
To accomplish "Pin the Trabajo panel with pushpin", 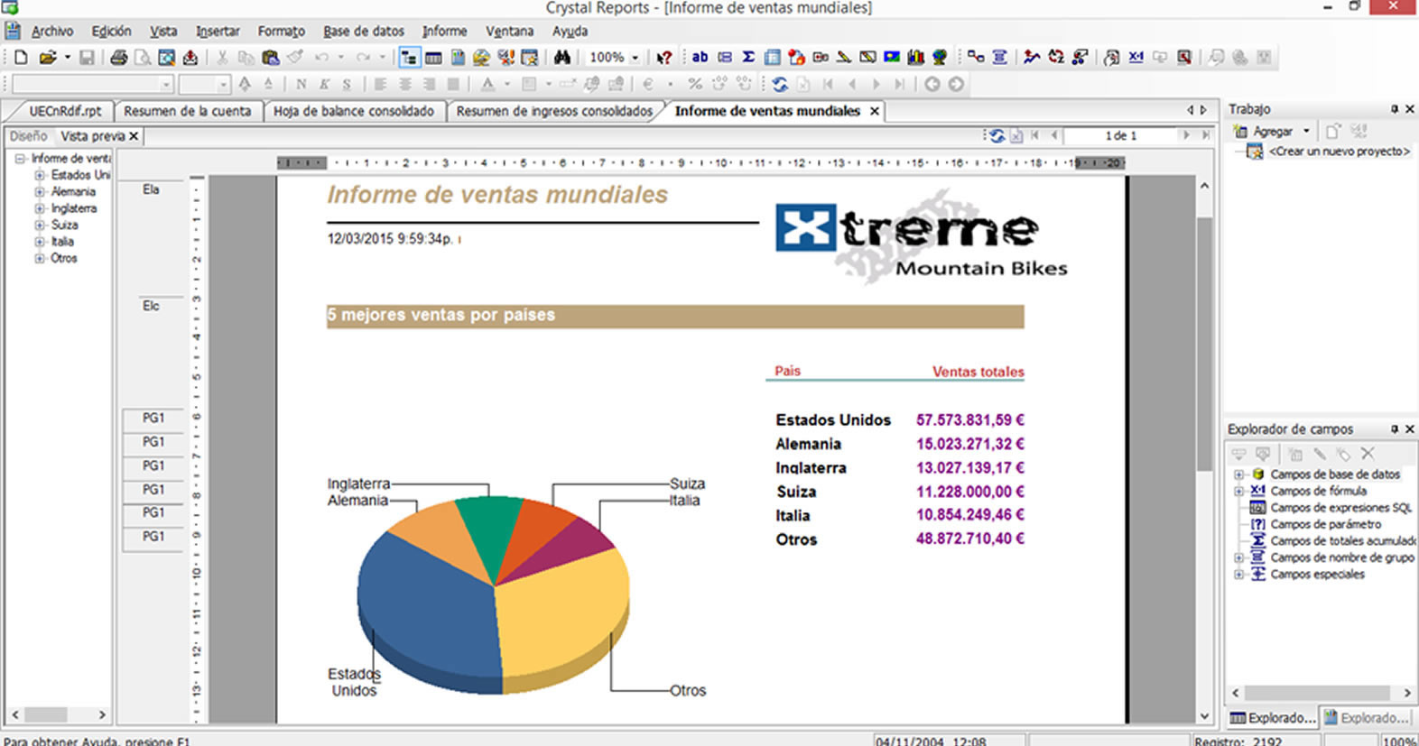I will click(1394, 109).
